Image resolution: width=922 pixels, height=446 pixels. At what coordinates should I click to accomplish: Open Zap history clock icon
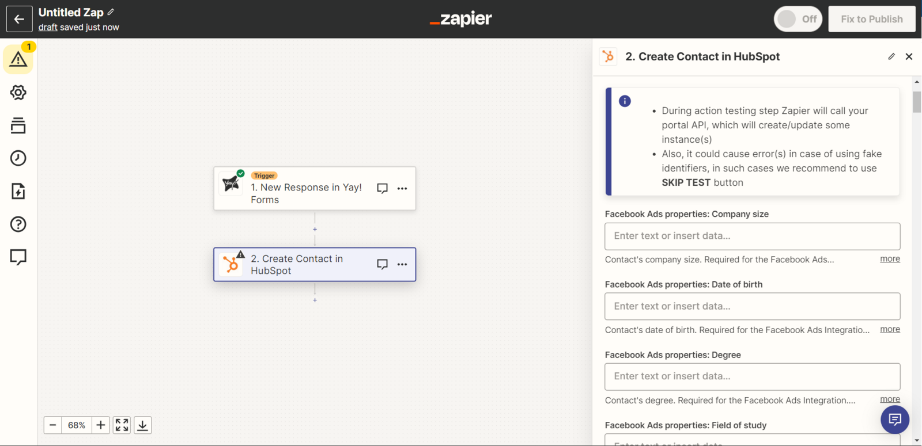18,158
